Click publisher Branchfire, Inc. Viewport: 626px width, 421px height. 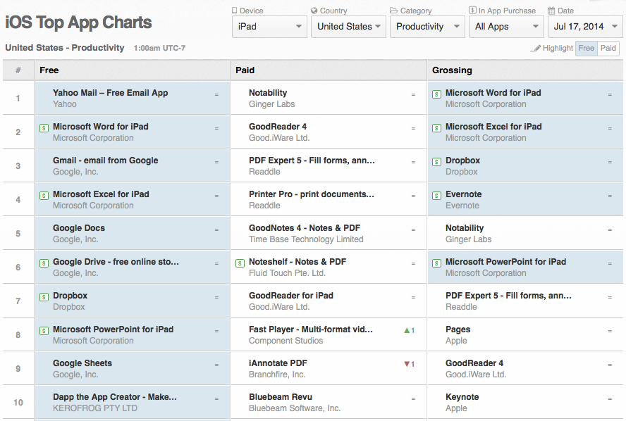(276, 375)
